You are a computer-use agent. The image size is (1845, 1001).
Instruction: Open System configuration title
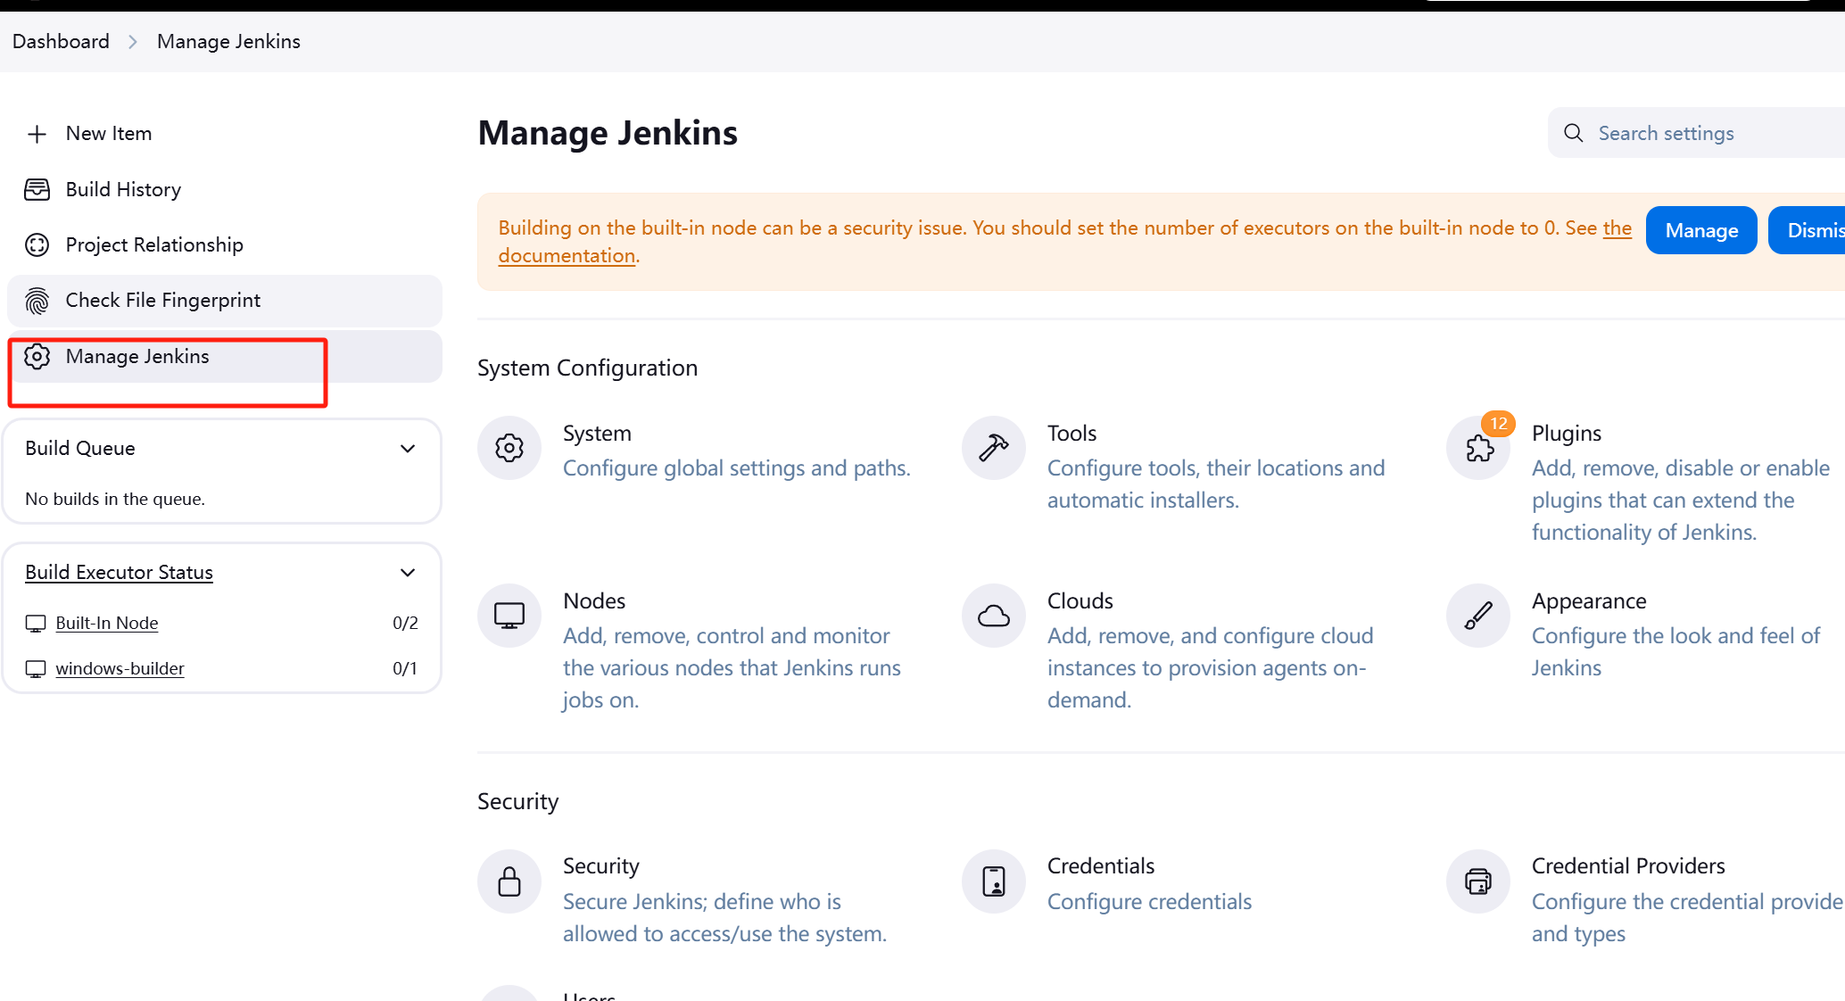(x=597, y=434)
